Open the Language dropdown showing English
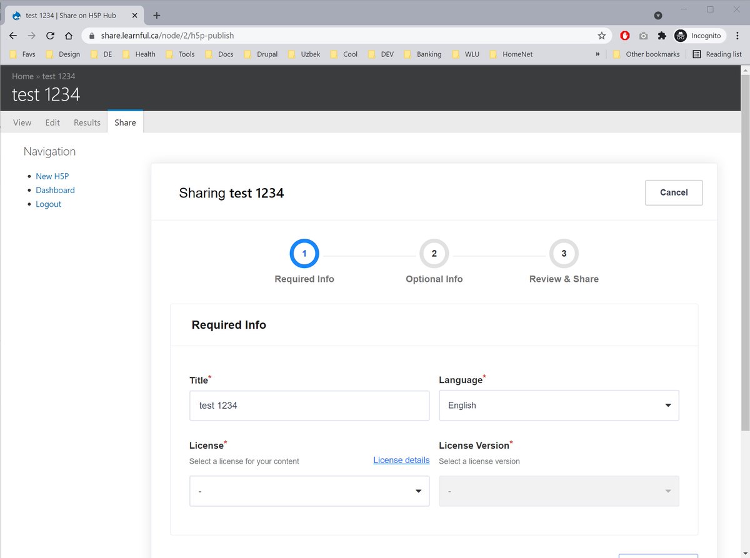The image size is (750, 558). [x=559, y=406]
